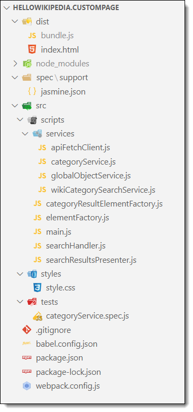This screenshot has width=193, height=412.
Task: Click the webpack cube icon
Action: point(26,386)
